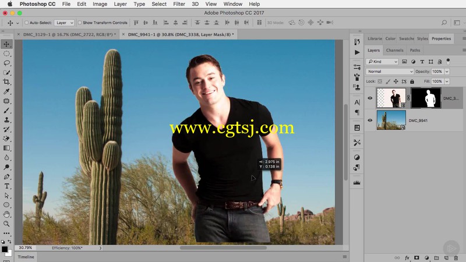Select the Brush tool
Image resolution: width=466 pixels, height=262 pixels.
click(6, 111)
